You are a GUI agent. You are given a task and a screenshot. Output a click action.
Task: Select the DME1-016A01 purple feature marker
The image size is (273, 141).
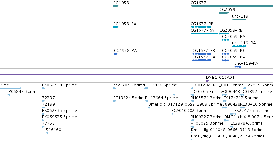[208, 81]
